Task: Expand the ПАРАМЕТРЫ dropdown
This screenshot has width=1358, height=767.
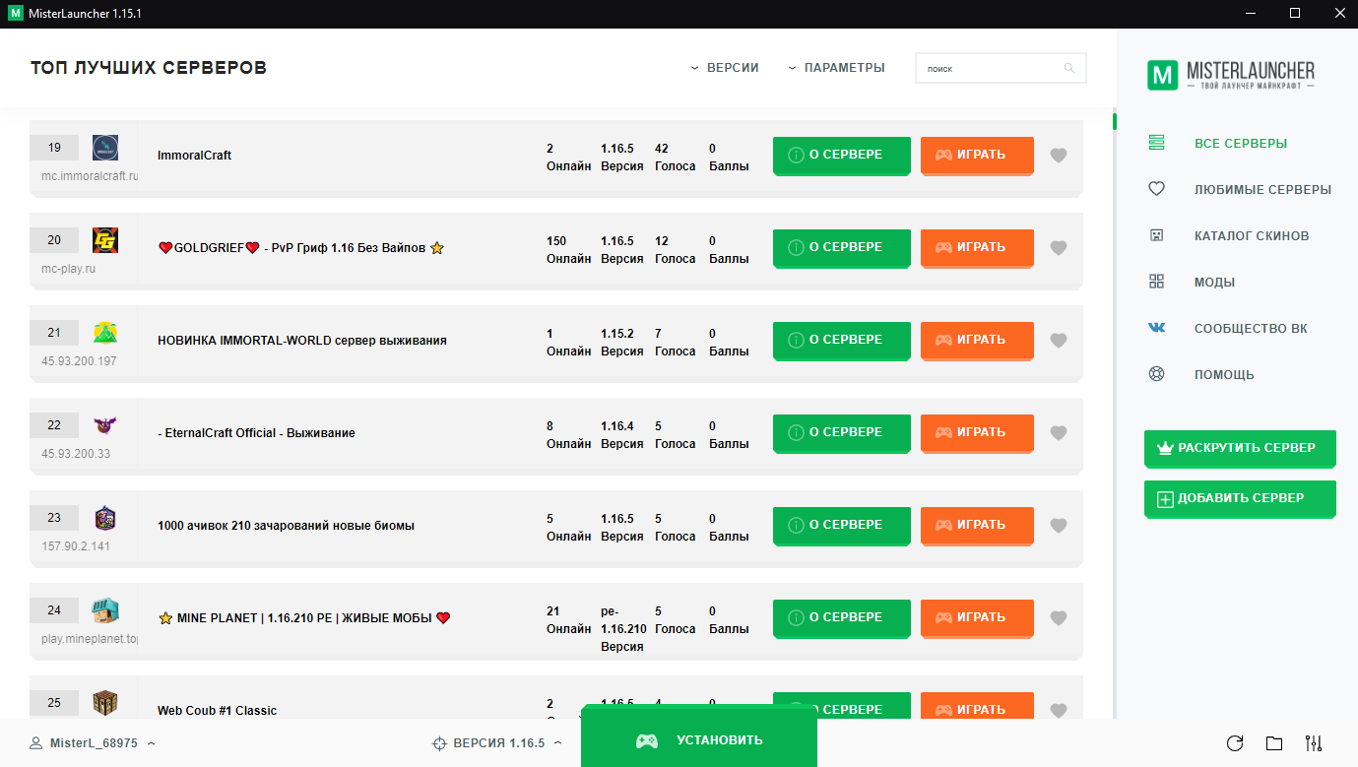Action: click(x=836, y=68)
